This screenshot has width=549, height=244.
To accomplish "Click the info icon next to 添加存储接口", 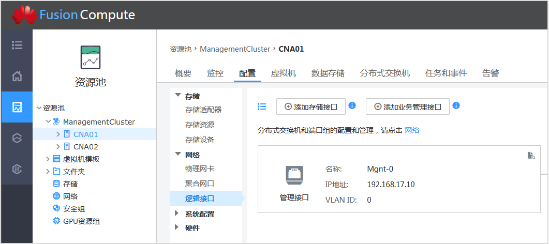I will [x=352, y=105].
